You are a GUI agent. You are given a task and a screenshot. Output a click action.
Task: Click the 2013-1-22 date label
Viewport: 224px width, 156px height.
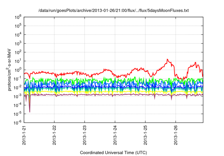[x=54, y=135]
